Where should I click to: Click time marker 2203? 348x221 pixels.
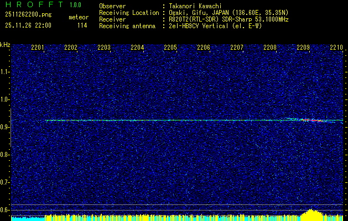point(104,47)
